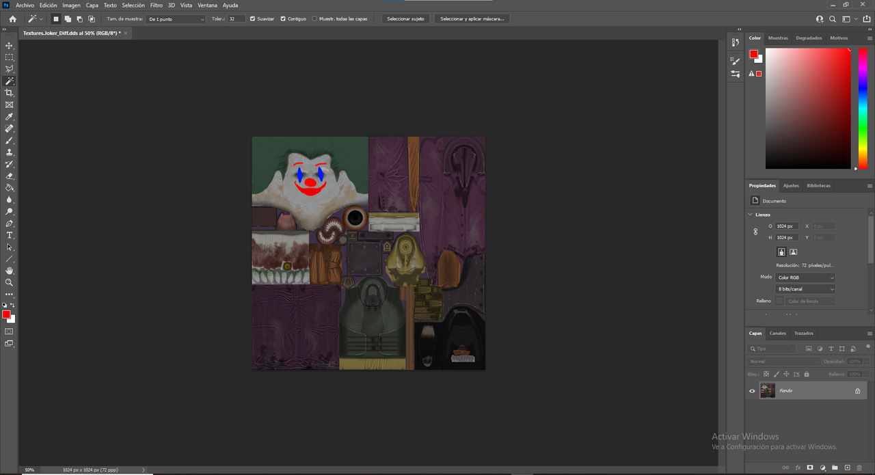Select the Crop tool
875x475 pixels.
click(x=9, y=93)
